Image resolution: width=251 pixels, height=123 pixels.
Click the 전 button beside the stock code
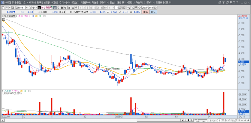coord(13,8)
